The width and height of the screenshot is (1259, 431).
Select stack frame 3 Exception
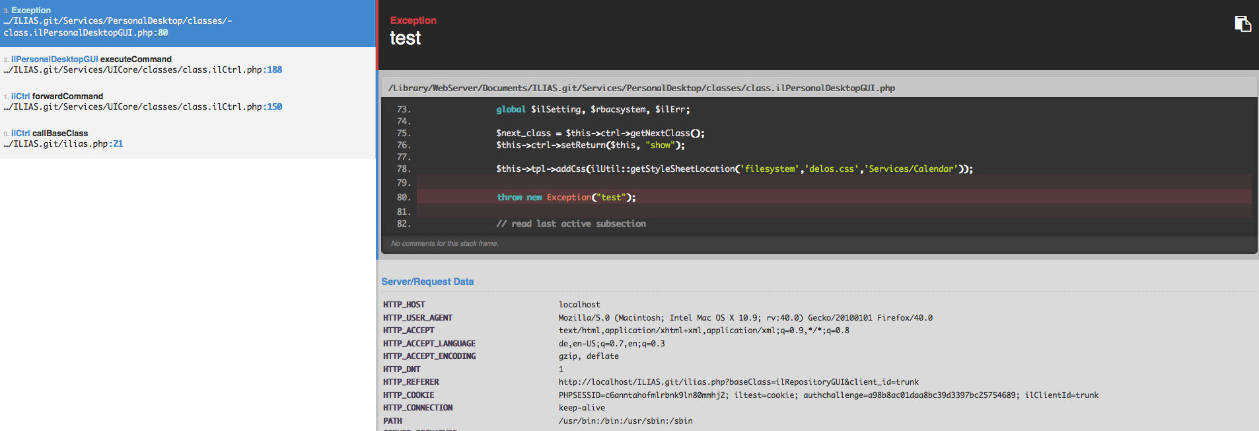pyautogui.click(x=188, y=22)
